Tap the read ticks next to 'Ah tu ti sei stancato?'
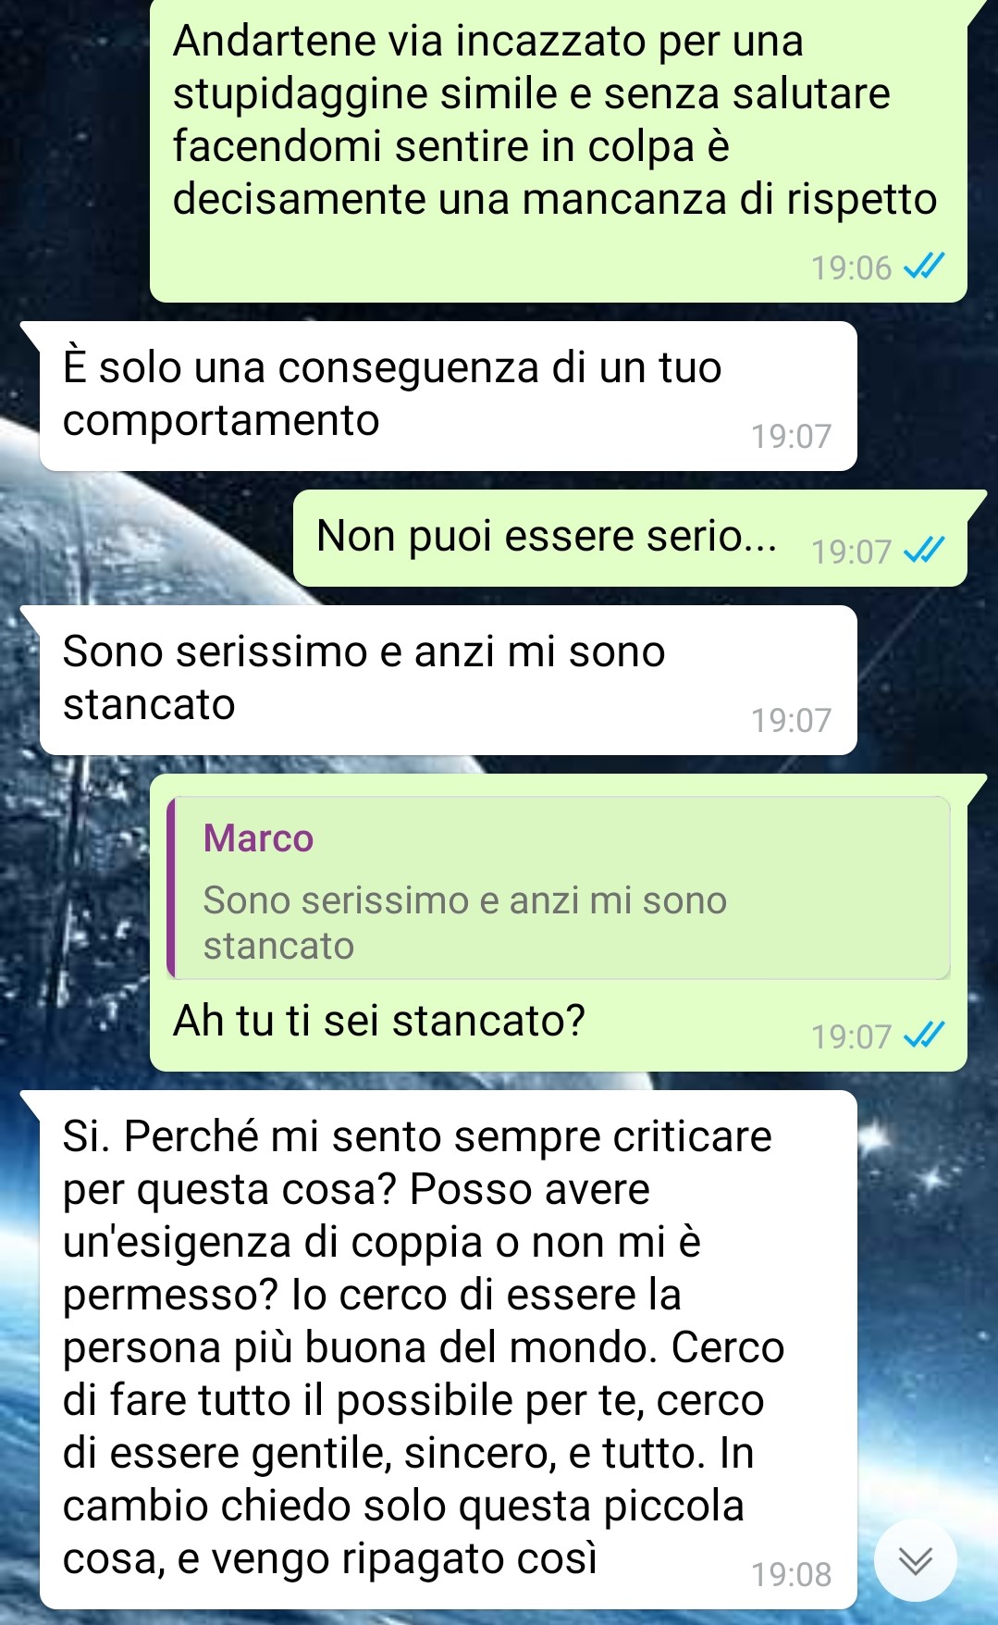 (x=924, y=1036)
